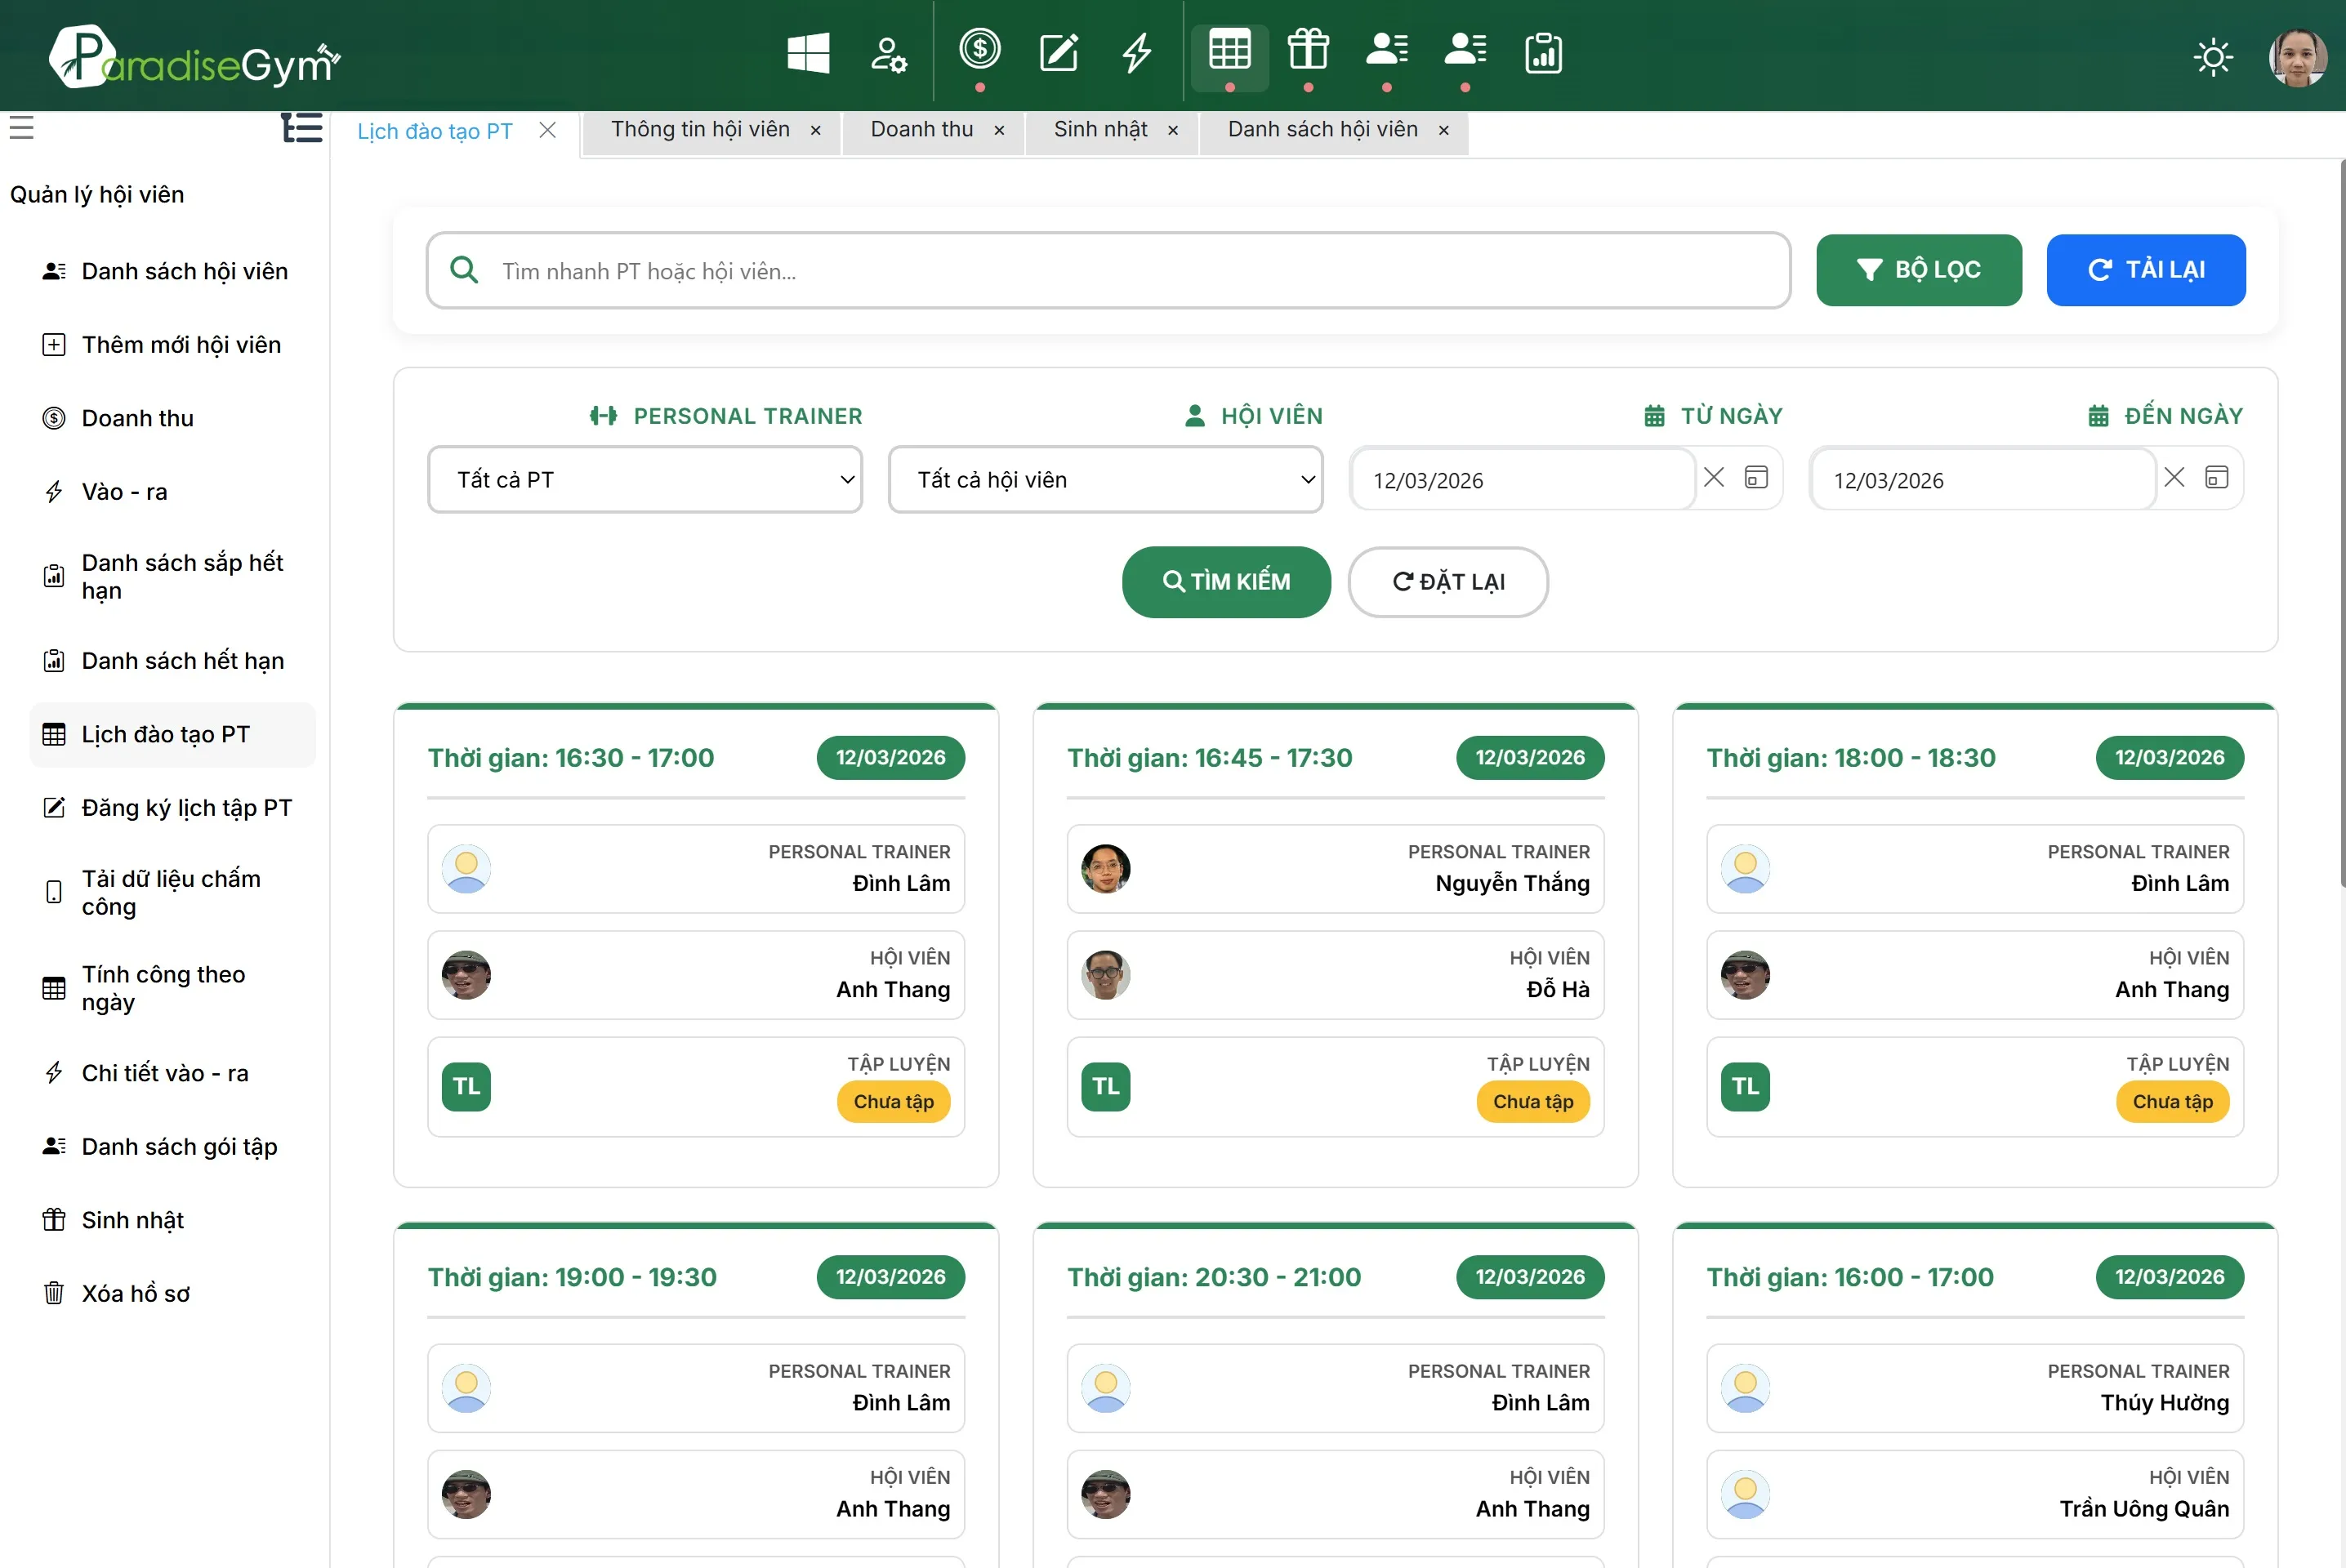The image size is (2346, 1568).
Task: Select the table grid icon in header
Action: 1229,50
